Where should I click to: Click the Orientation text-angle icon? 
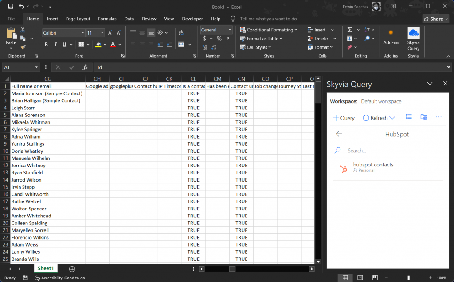(x=160, y=33)
